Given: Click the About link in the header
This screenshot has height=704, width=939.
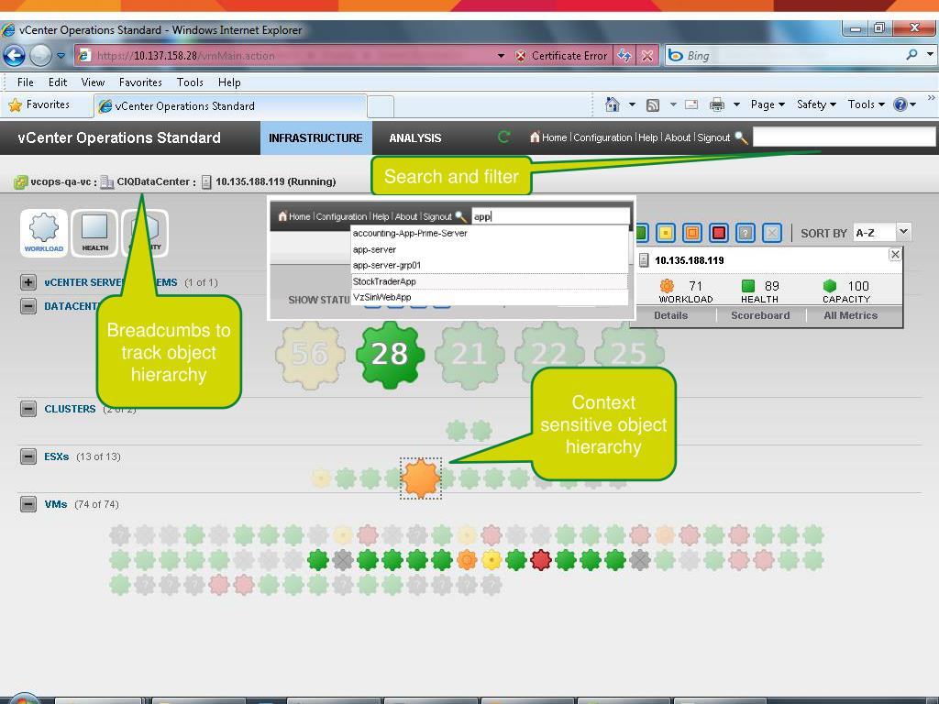Looking at the screenshot, I should click(678, 137).
